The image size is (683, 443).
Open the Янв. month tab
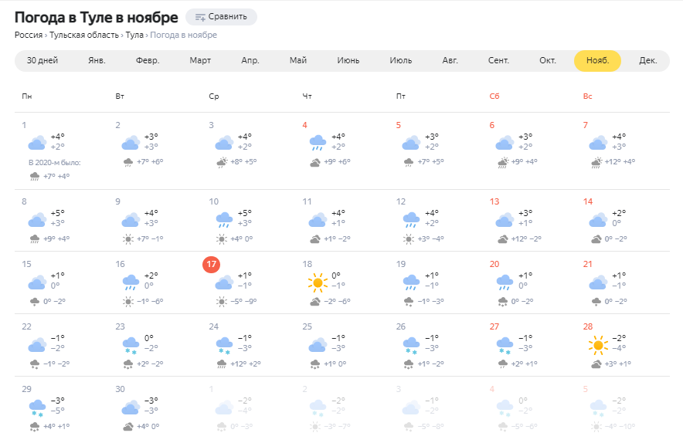pyautogui.click(x=97, y=60)
